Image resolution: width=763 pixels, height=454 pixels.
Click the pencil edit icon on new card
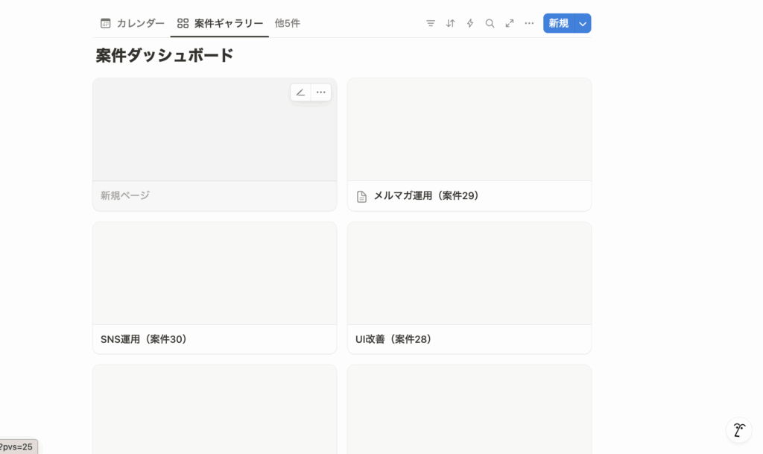tap(300, 92)
